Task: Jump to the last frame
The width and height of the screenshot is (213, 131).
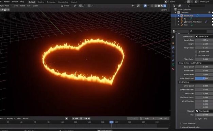Action: click(89, 118)
